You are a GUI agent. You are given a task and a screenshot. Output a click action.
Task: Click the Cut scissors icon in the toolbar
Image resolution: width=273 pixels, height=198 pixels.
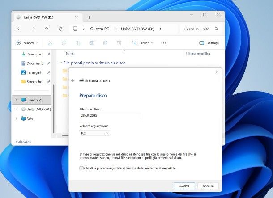tap(50, 43)
